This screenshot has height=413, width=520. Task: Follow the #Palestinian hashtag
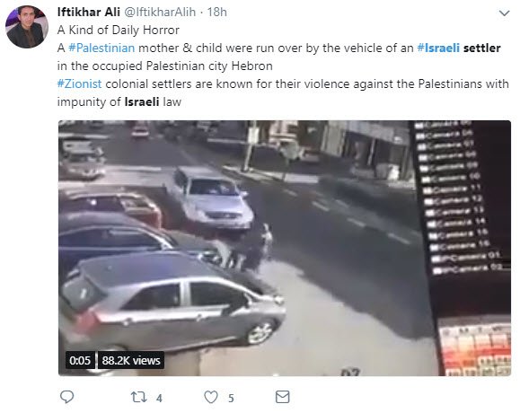101,48
